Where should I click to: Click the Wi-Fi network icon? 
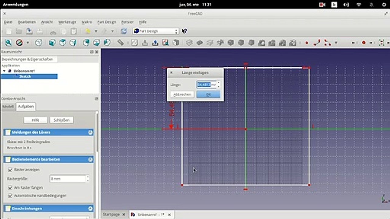[359, 5]
